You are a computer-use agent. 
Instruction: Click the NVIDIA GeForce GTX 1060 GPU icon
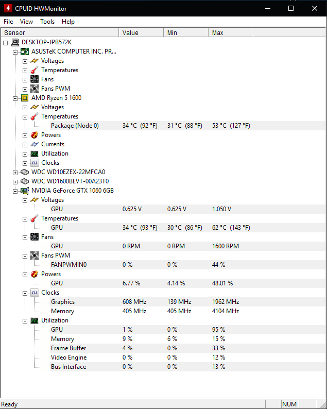click(x=25, y=191)
